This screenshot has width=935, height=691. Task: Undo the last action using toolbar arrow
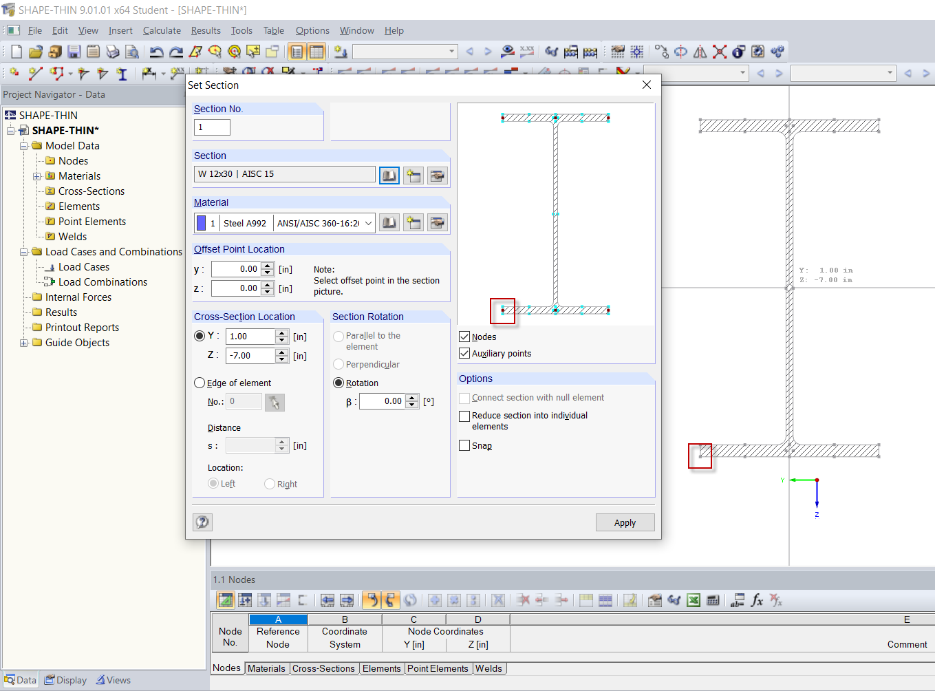[157, 52]
